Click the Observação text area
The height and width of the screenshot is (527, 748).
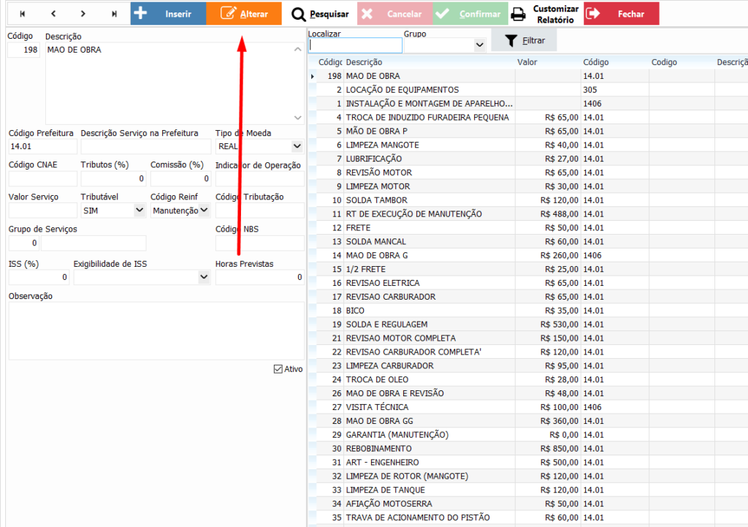(156, 330)
